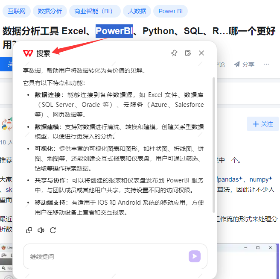Image resolution: width=280 pixels, height=279 pixels.
Task: Maximize the embedded window at bottom right
Action: pos(258,247)
